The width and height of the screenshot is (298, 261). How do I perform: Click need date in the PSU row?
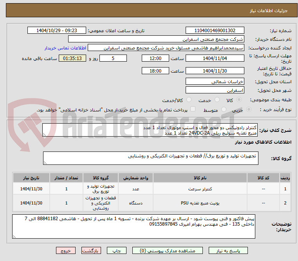pos(31,203)
